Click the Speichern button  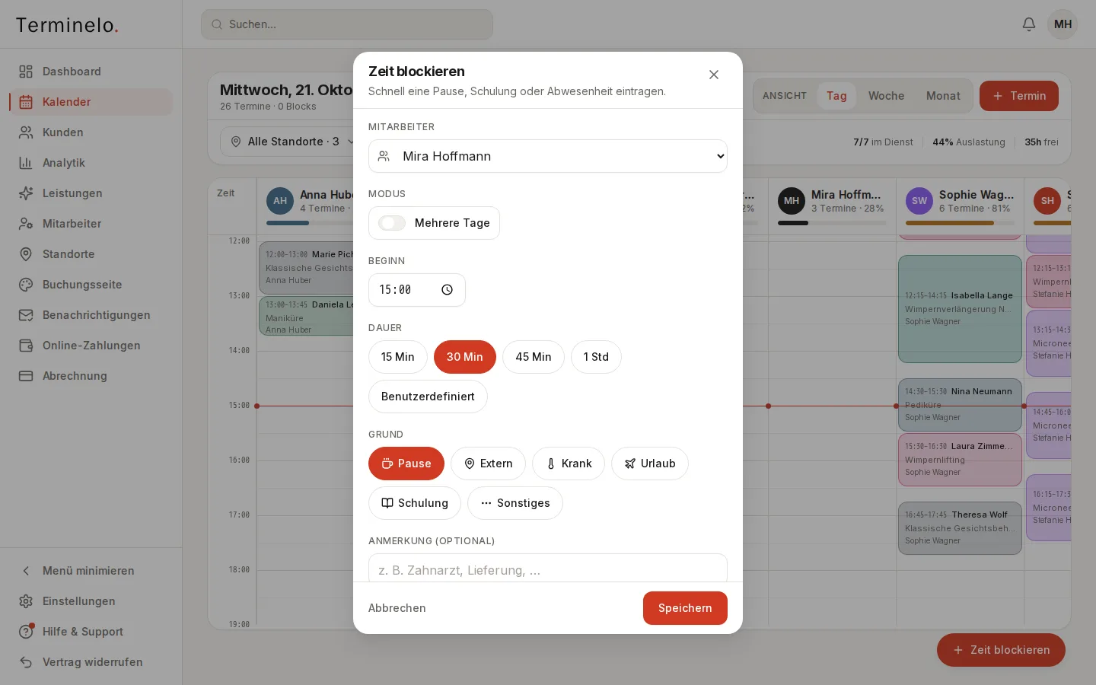click(685, 608)
